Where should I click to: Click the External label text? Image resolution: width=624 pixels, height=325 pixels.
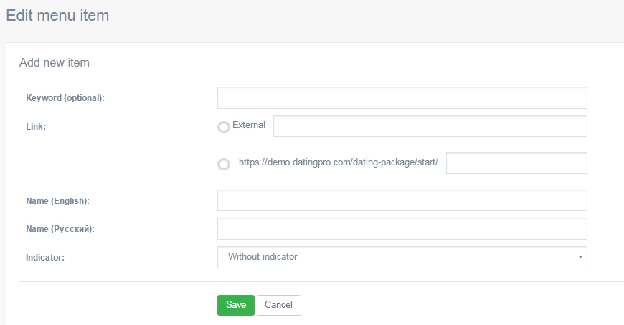pos(249,125)
